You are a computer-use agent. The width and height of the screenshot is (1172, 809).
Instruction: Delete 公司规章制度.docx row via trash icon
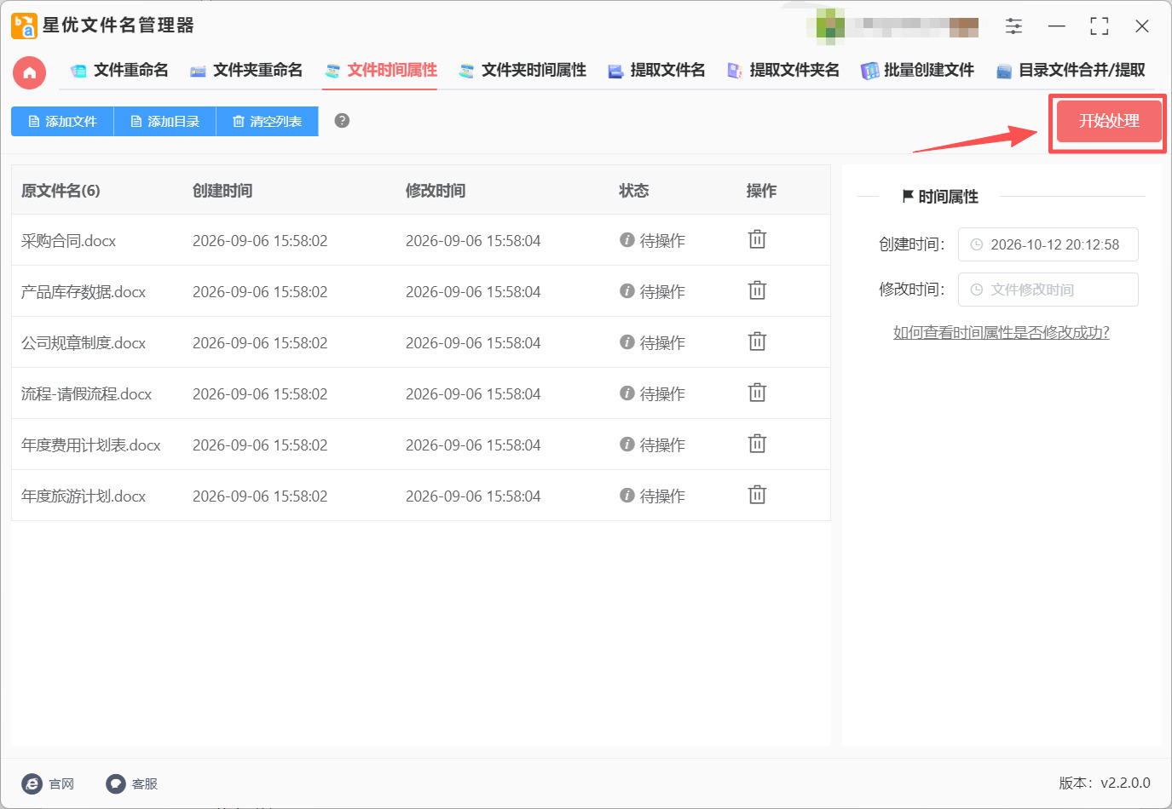click(757, 341)
